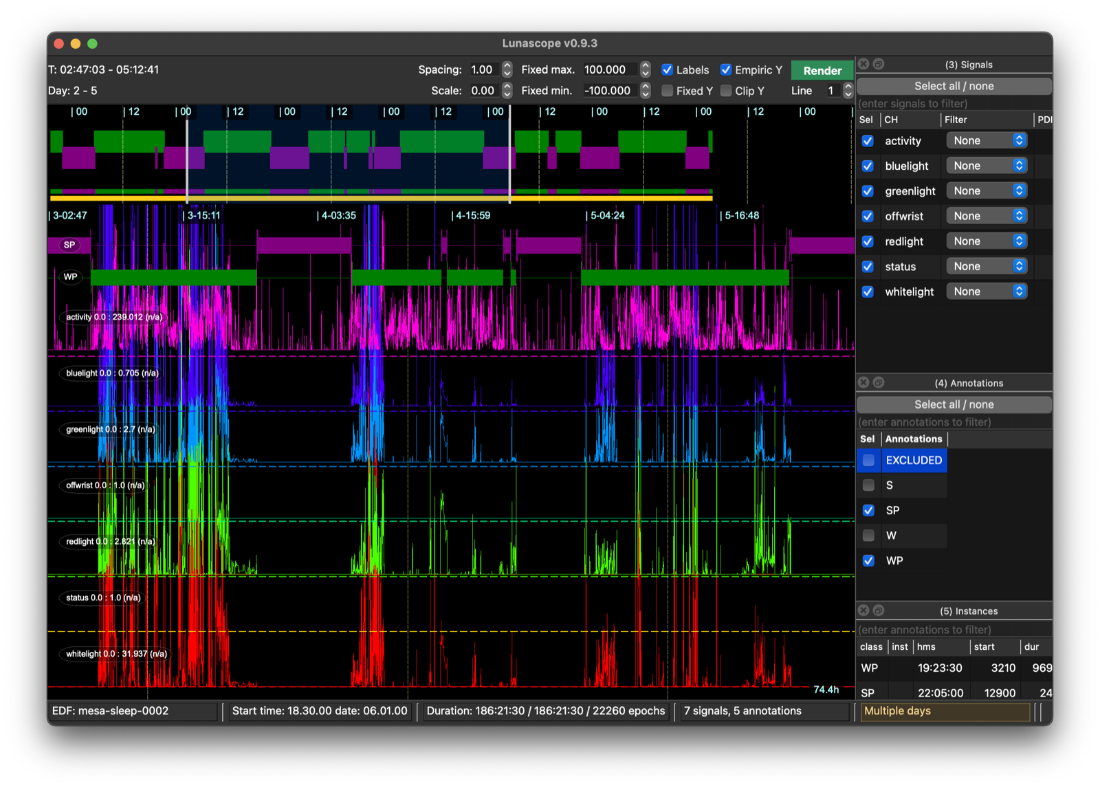Open the activity filter dropdown

click(987, 140)
